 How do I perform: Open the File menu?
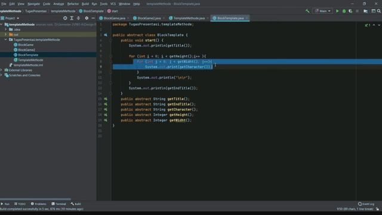(4, 4)
